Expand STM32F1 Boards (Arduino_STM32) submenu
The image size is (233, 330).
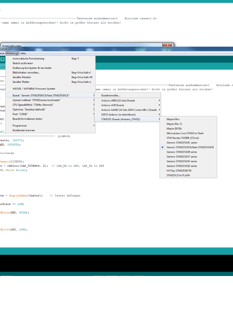pyautogui.click(x=128, y=119)
